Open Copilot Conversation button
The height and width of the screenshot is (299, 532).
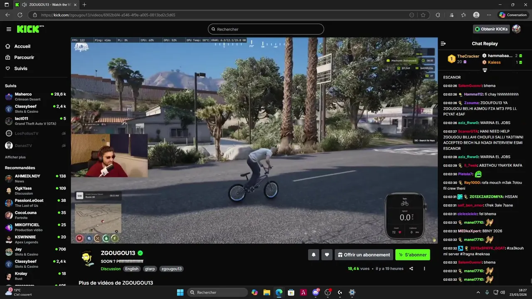click(x=513, y=15)
